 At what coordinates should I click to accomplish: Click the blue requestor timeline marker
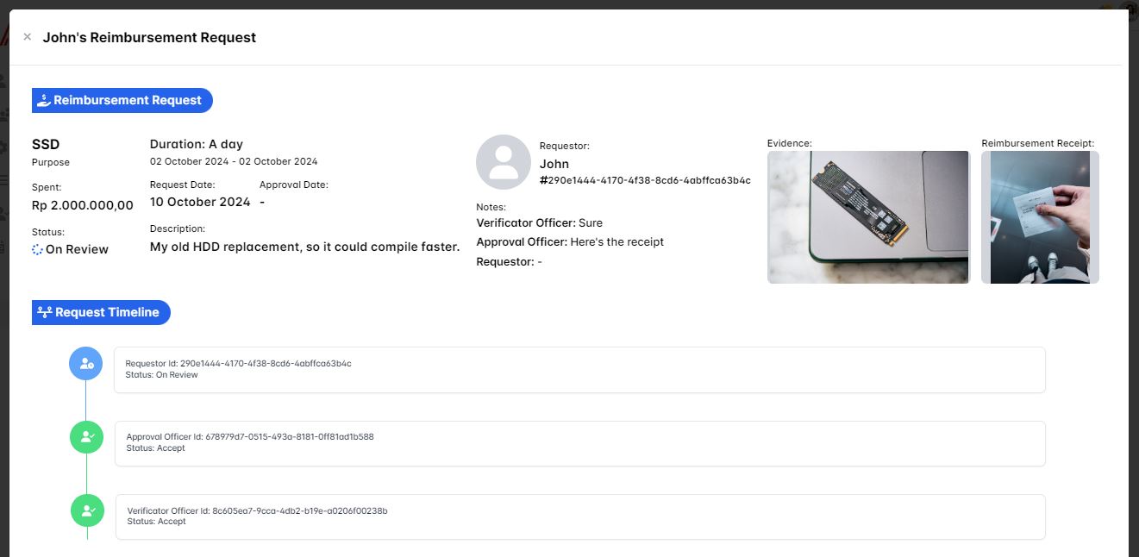click(x=86, y=364)
